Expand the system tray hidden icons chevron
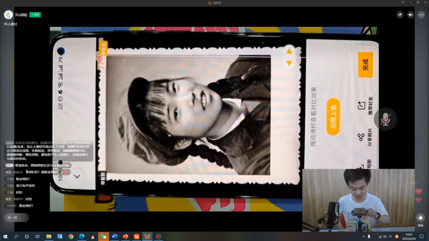 coord(363,236)
